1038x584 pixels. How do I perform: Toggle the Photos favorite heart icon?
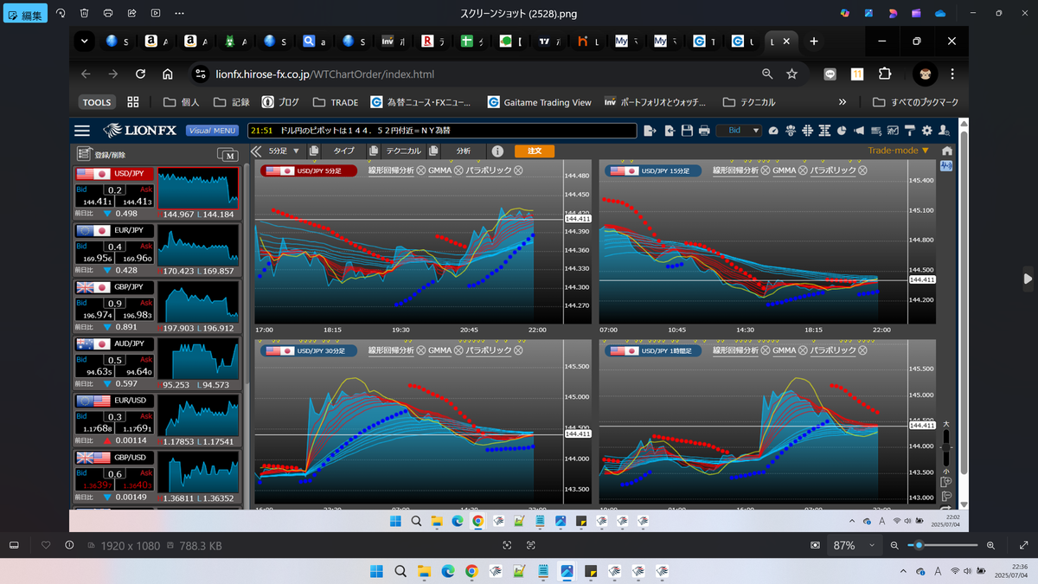coord(45,545)
